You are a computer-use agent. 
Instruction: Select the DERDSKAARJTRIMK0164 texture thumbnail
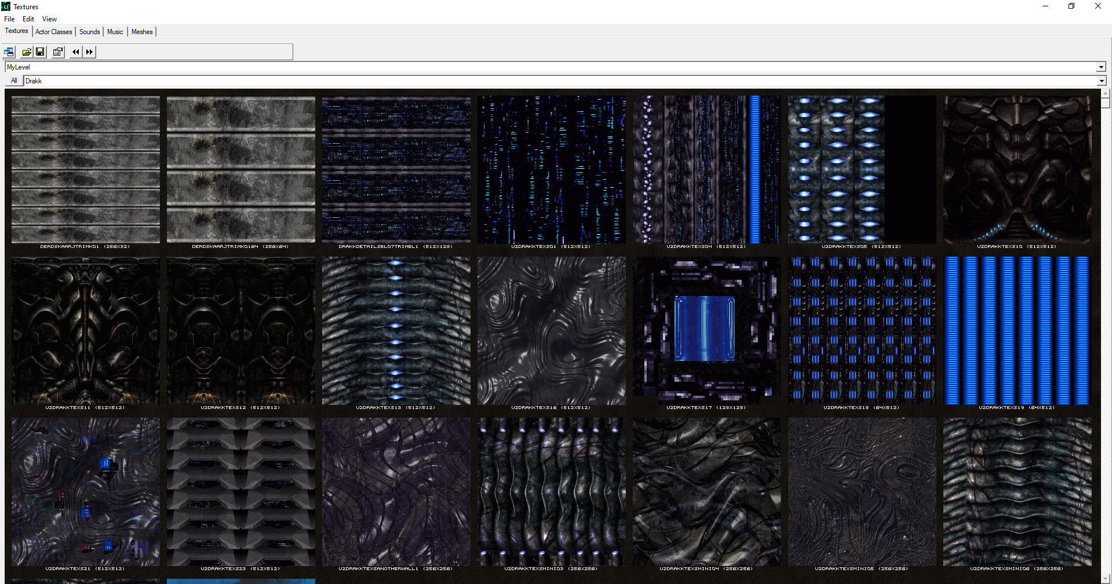(241, 170)
